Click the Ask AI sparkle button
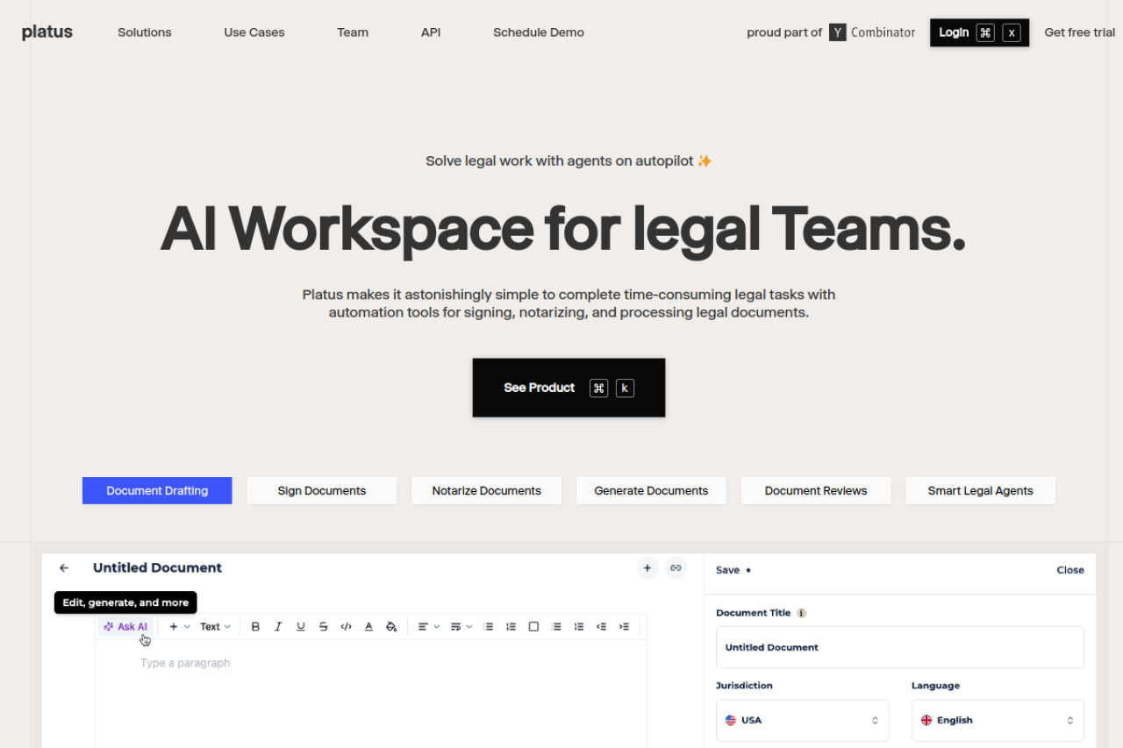Screen dimensions: 1123x748 point(125,627)
